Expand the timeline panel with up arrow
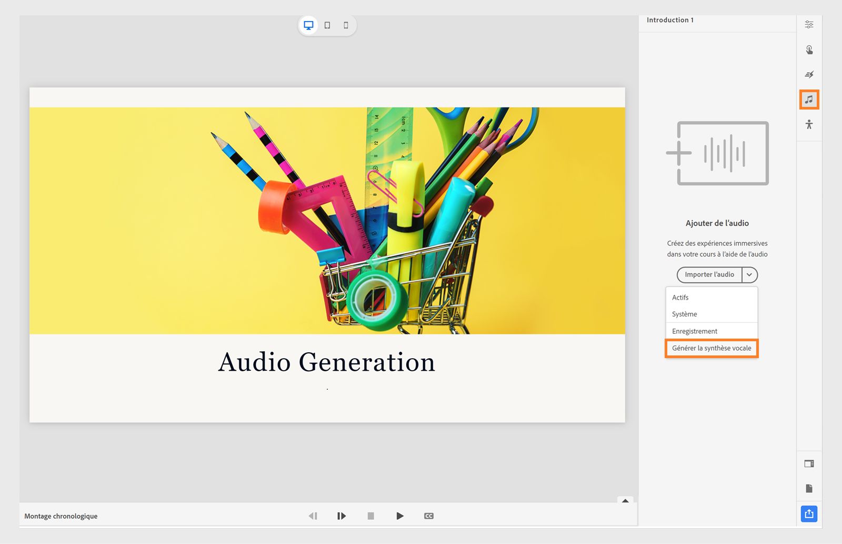Screen dimensions: 842x544 point(625,501)
